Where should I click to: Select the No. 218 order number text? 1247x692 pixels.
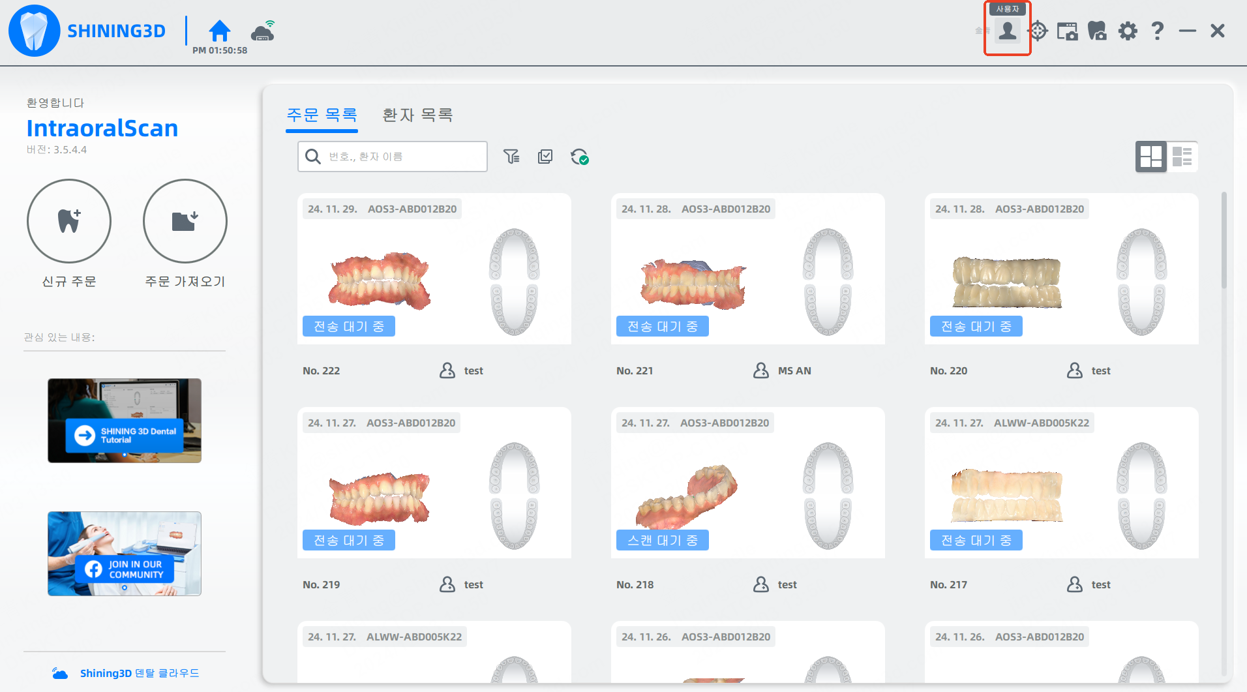coord(635,584)
